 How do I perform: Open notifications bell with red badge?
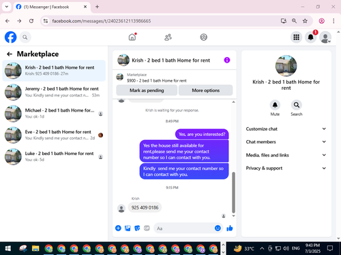coord(310,37)
